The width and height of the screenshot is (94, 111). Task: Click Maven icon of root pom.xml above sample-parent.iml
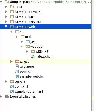coord(12,87)
